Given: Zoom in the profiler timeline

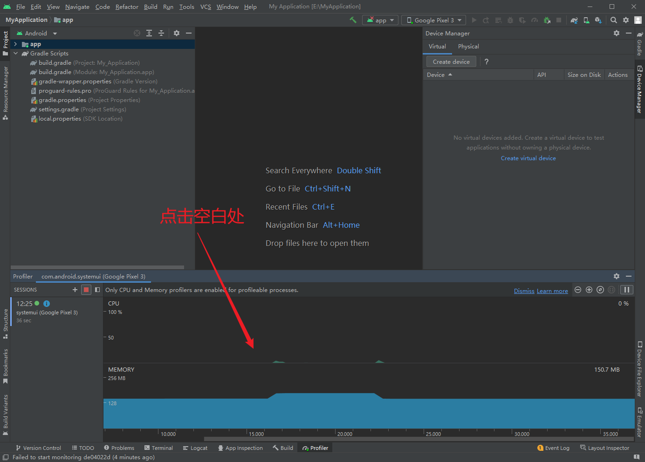Looking at the screenshot, I should (x=589, y=290).
